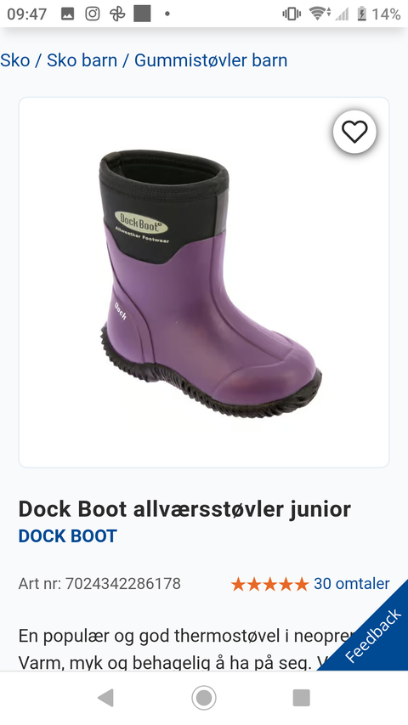Open the Instagram notification icon in status bar
Screen dimensions: 408x725
point(93,14)
